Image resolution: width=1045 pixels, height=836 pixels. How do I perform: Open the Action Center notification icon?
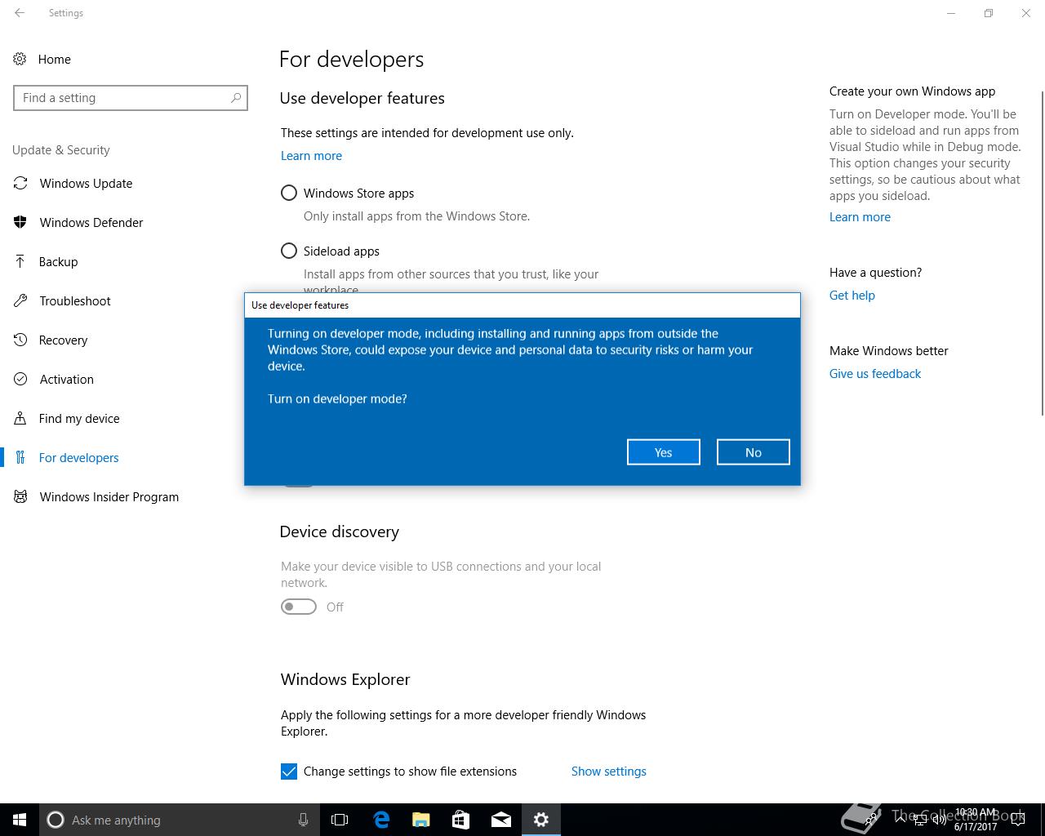pyautogui.click(x=1018, y=820)
